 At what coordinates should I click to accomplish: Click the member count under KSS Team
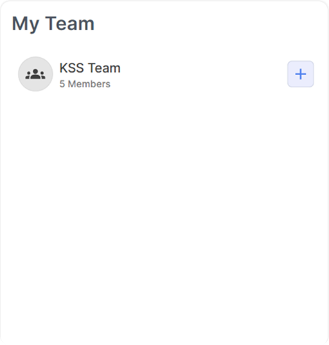click(x=85, y=84)
